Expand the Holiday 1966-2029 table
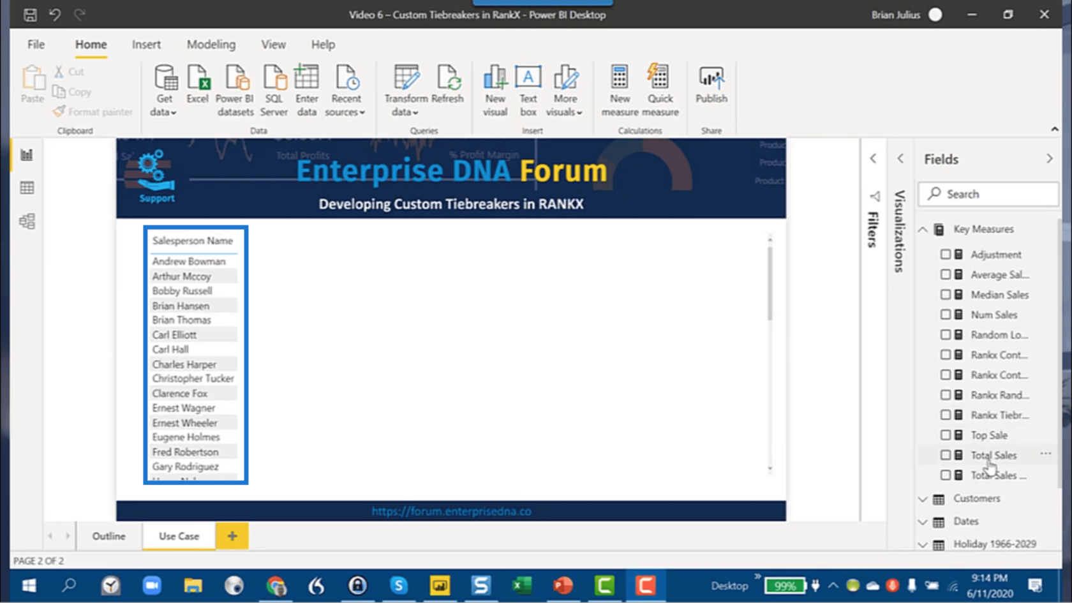Image resolution: width=1072 pixels, height=603 pixels. coord(923,544)
